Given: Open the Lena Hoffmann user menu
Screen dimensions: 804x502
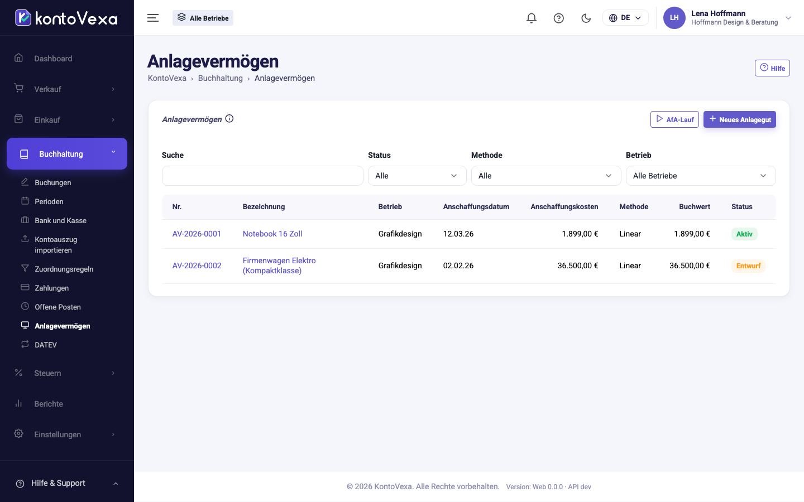Looking at the screenshot, I should click(728, 18).
